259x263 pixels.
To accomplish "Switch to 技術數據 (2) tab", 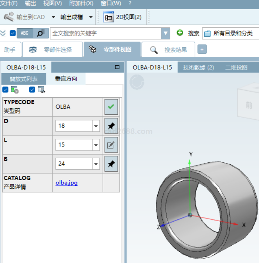I will coord(198,67).
